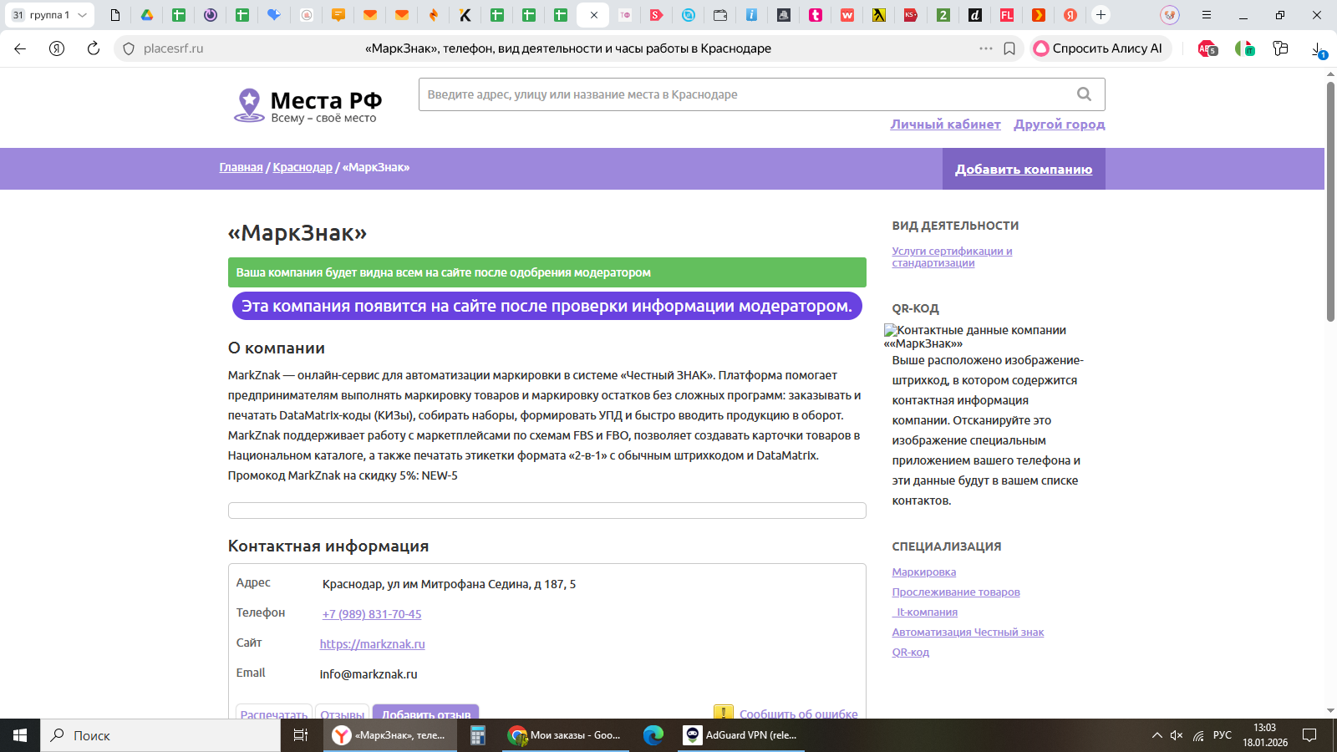Open the Yandex home page button
This screenshot has height=752, width=1337.
(x=57, y=48)
